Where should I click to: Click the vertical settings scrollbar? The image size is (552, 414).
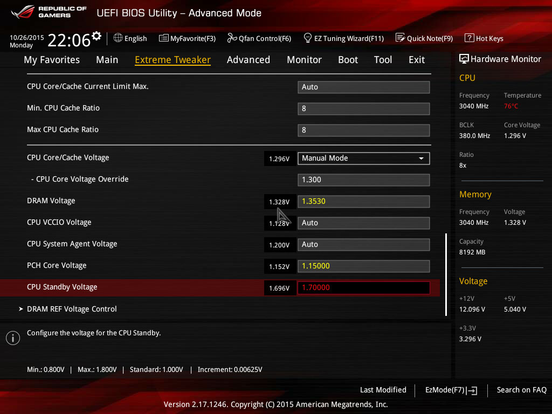(446, 274)
